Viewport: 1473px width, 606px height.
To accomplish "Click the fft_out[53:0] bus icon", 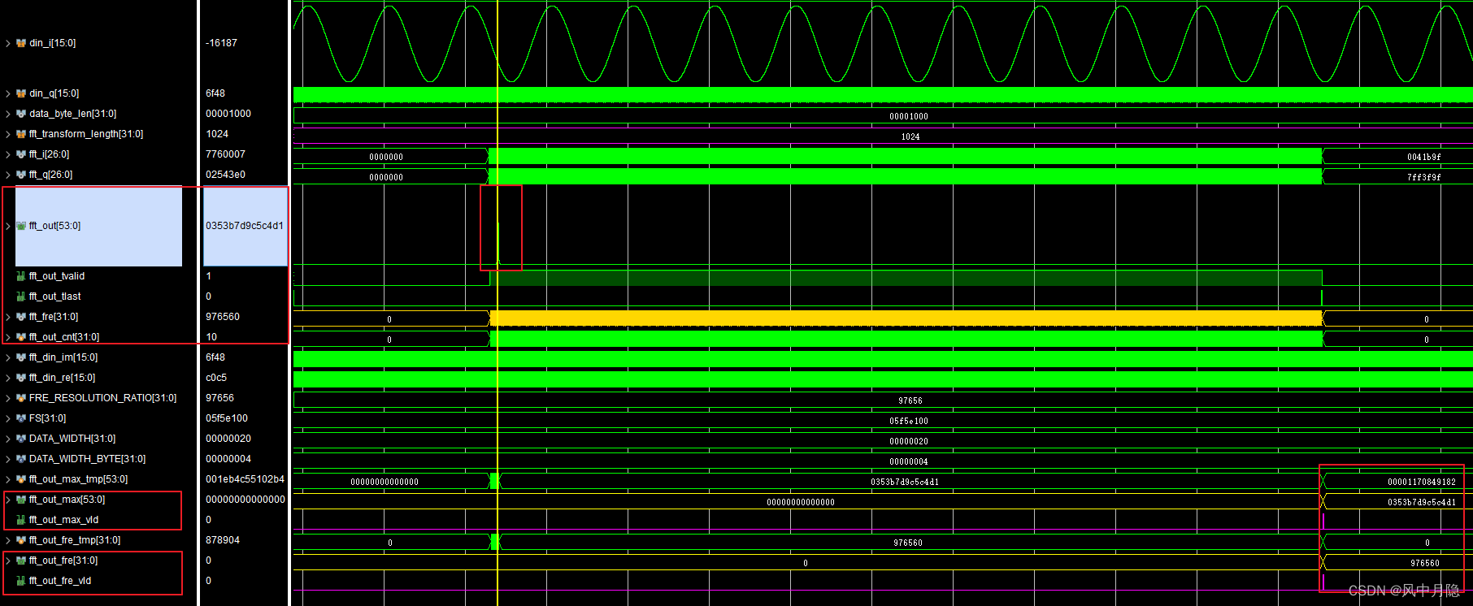I will coord(21,226).
